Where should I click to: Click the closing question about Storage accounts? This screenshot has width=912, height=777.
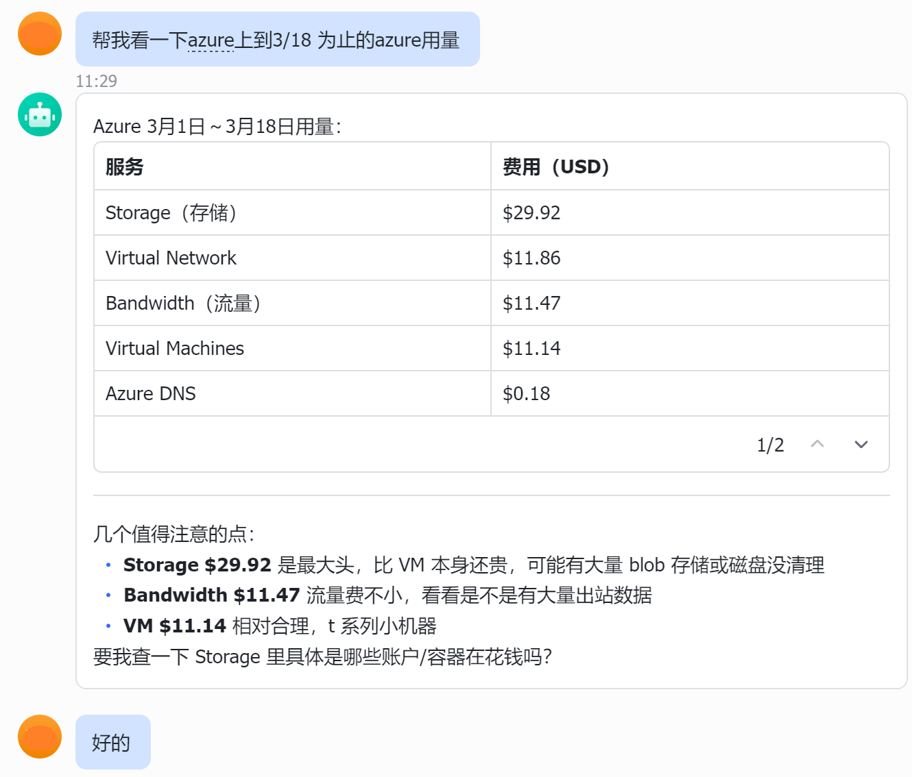tap(322, 656)
